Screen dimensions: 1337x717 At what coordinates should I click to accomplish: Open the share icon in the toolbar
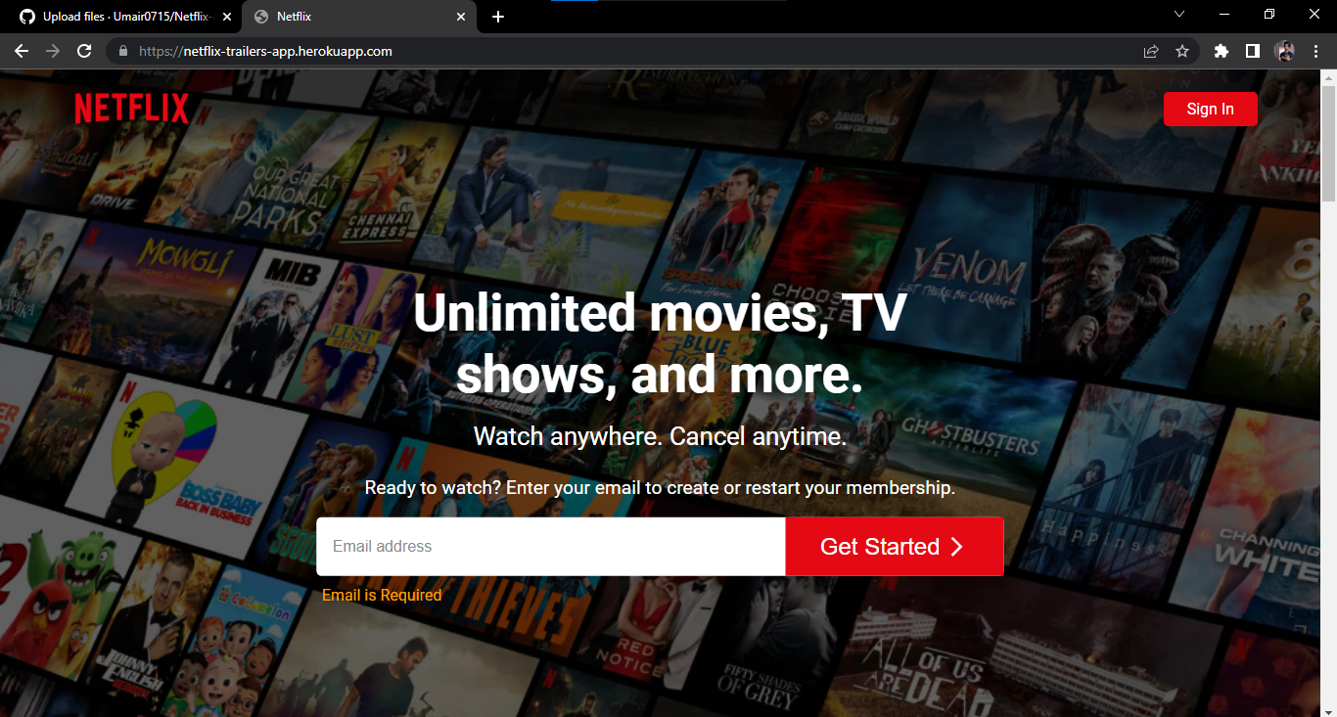[1151, 50]
